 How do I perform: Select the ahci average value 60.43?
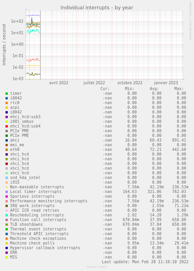pyautogui.click(x=156, y=140)
